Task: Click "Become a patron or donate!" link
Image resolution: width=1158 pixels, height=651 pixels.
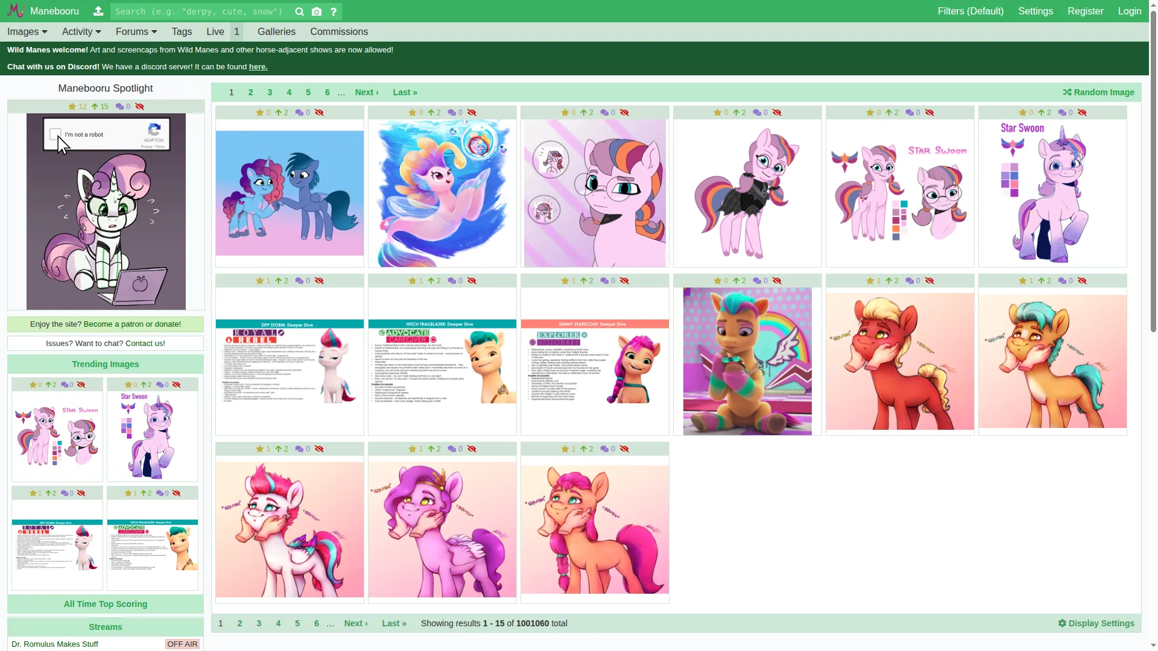Action: pyautogui.click(x=132, y=324)
